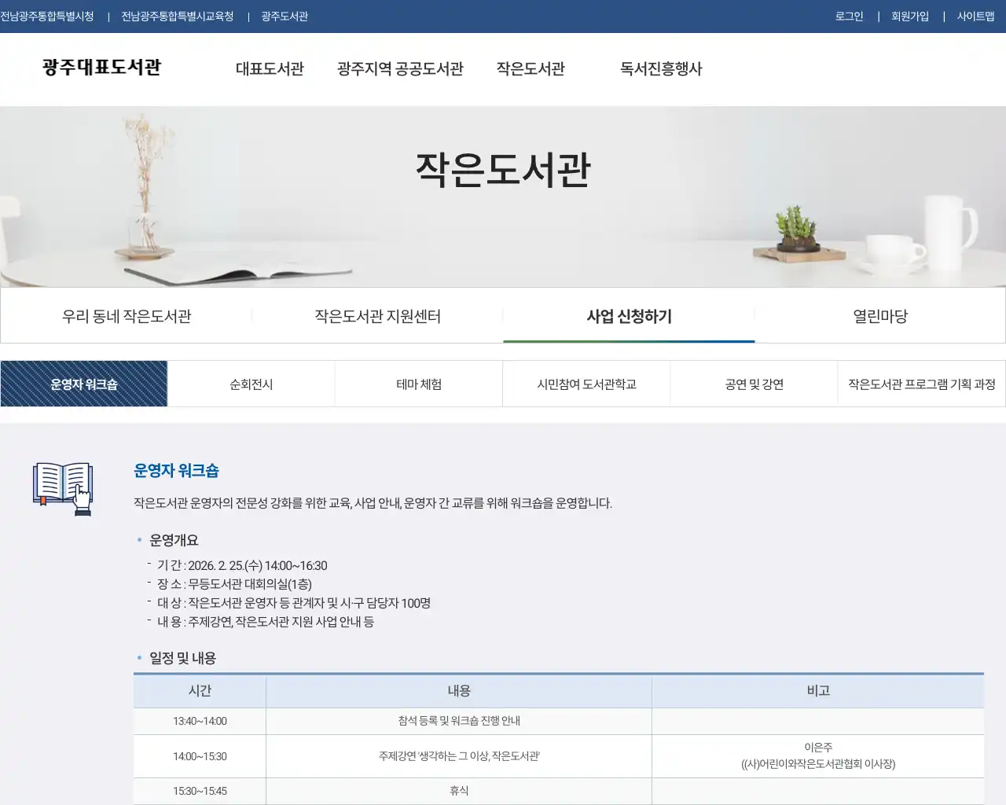The height and width of the screenshot is (805, 1006).
Task: Select 순회전시 sub-tab
Action: (x=251, y=384)
